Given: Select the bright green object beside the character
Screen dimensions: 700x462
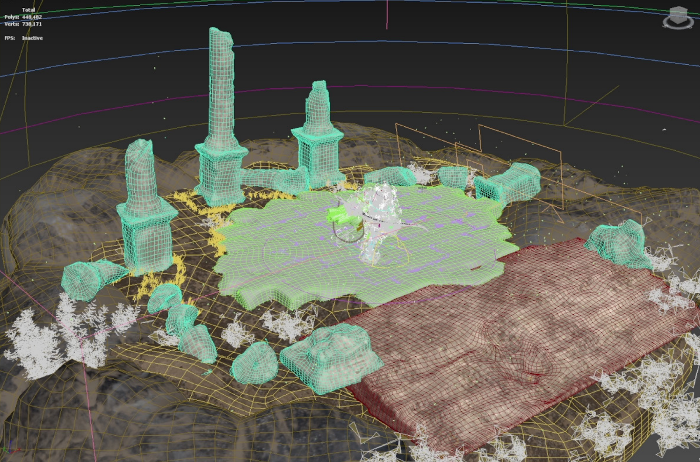Looking at the screenshot, I should coord(339,214).
